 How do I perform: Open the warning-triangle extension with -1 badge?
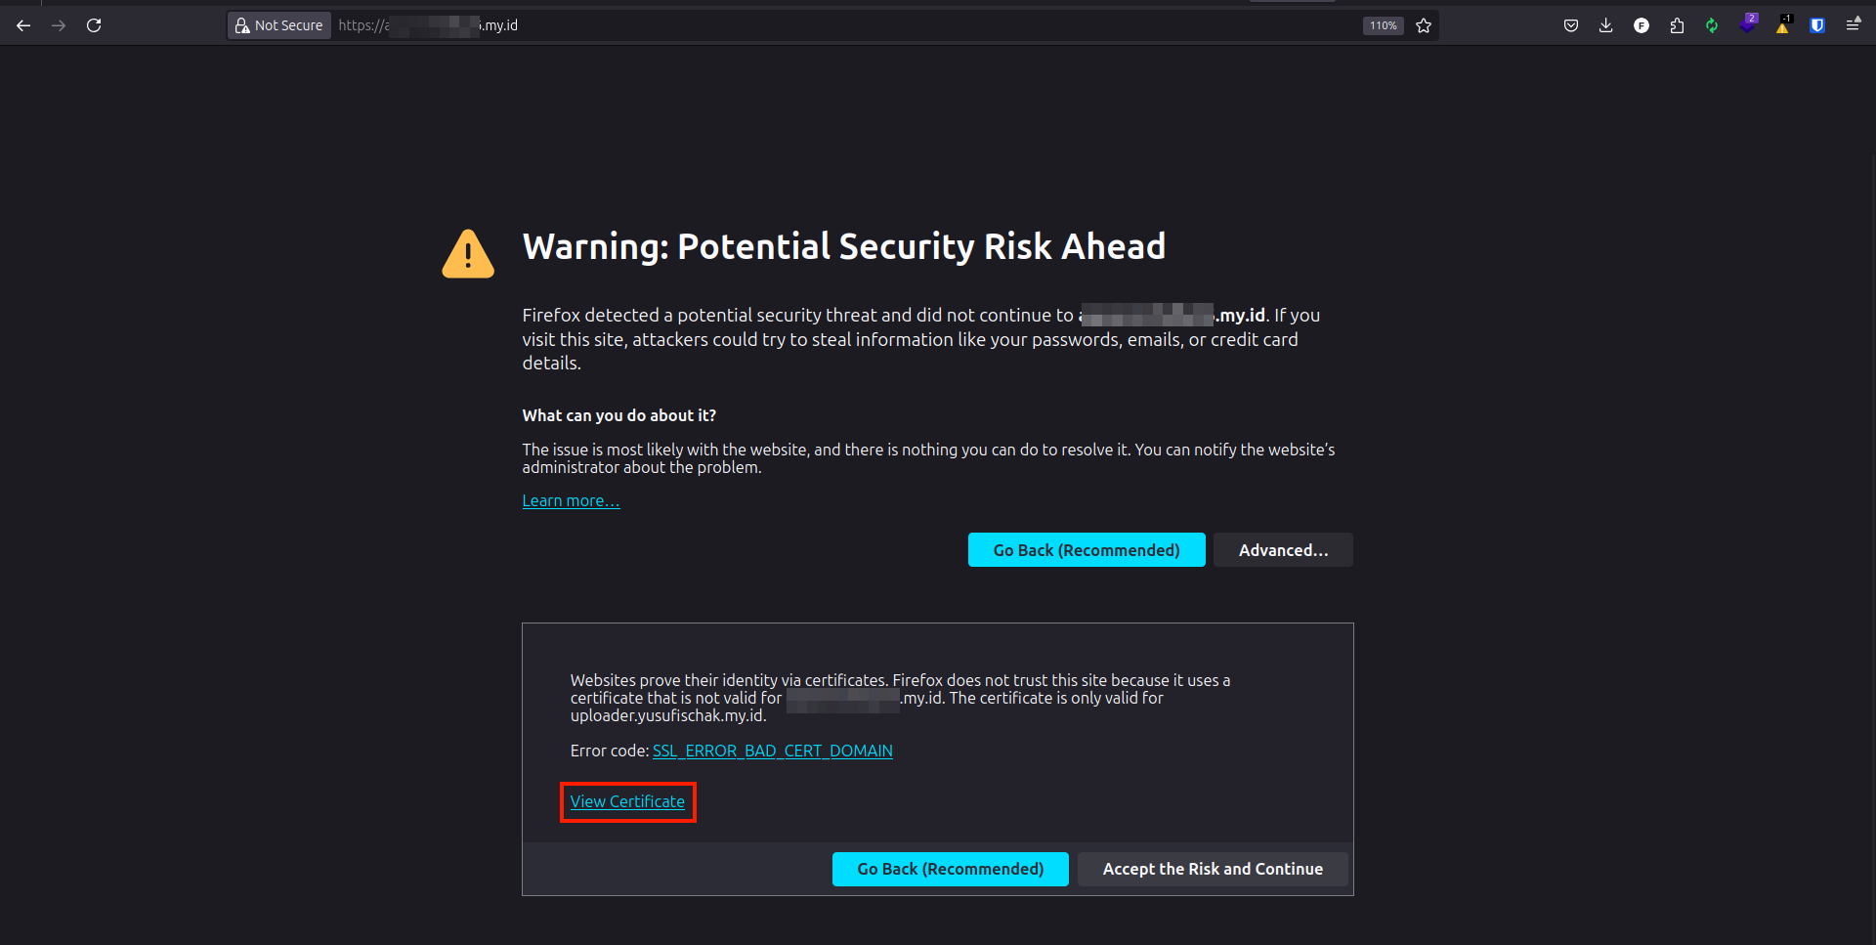(x=1781, y=26)
